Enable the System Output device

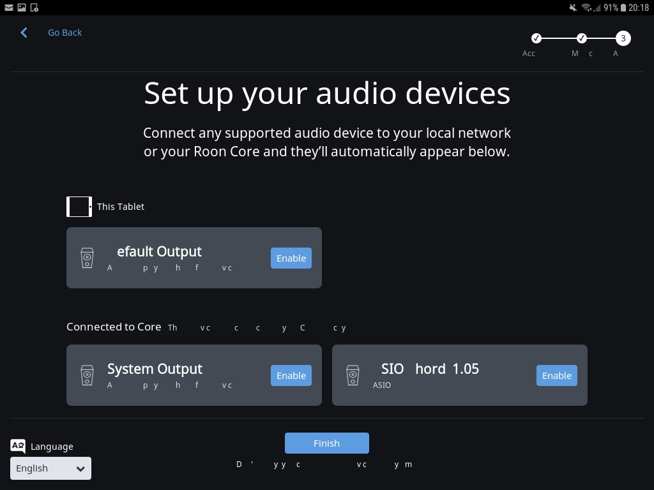[291, 375]
